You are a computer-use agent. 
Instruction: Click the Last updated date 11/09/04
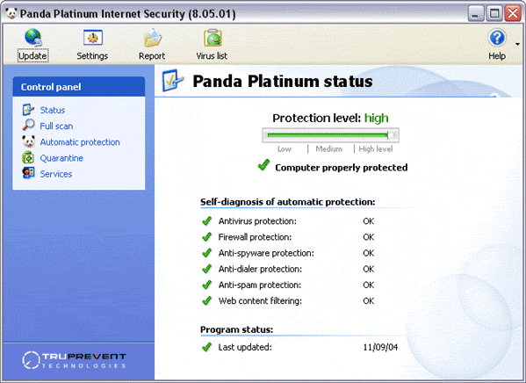[380, 347]
